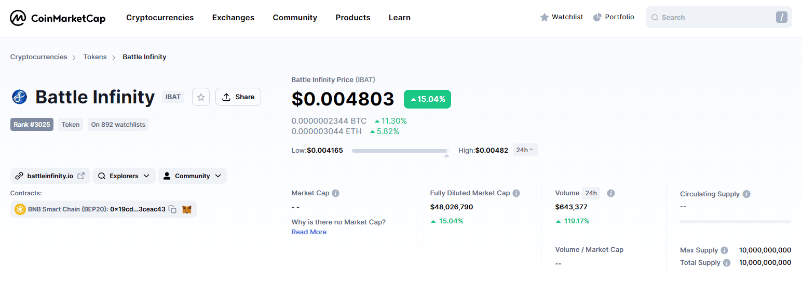Click the 5.82% ETH change

(x=385, y=131)
